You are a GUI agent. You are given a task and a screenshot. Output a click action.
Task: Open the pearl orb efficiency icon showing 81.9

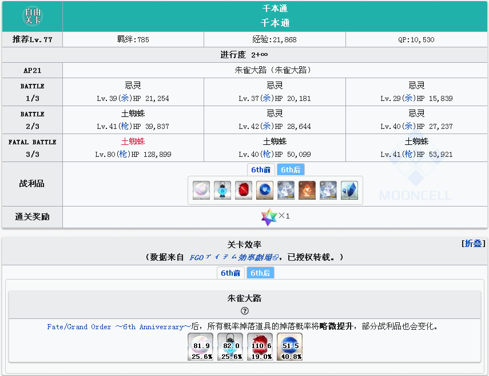201,346
